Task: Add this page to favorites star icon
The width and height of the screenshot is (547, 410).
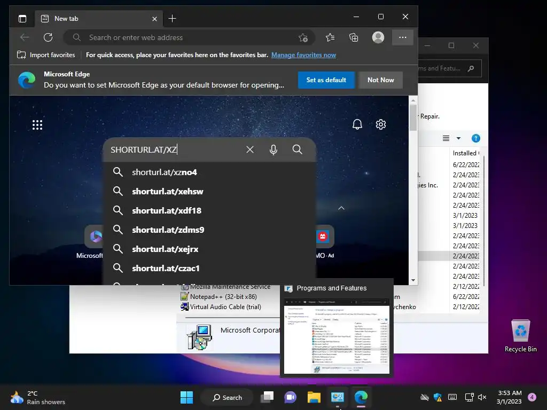Action: (x=303, y=38)
